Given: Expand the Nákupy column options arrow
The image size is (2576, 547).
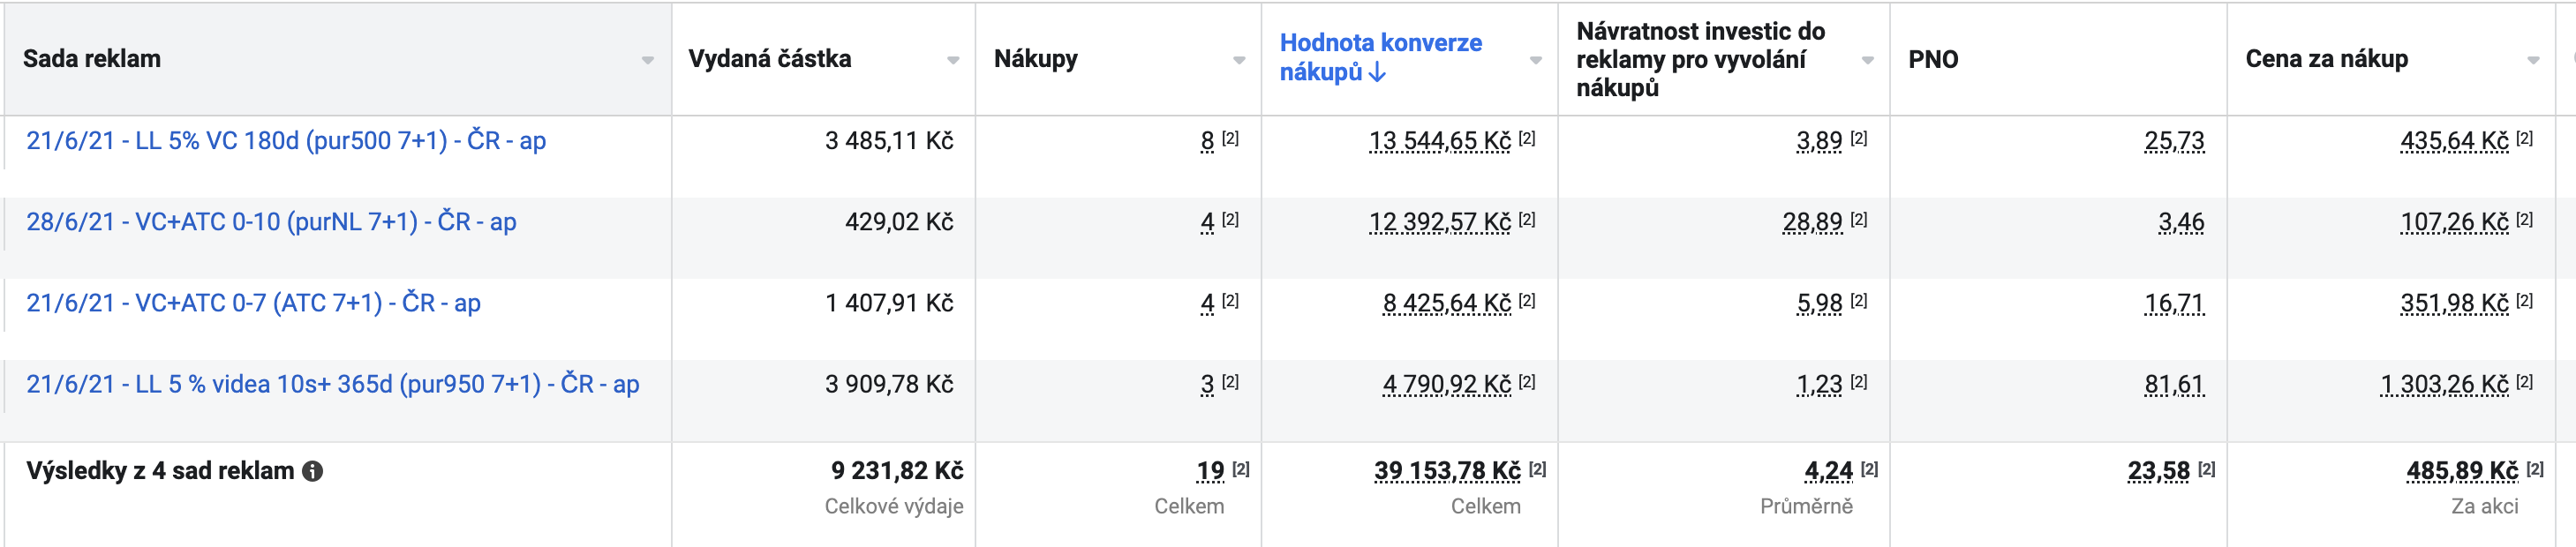Looking at the screenshot, I should coord(1239,60).
